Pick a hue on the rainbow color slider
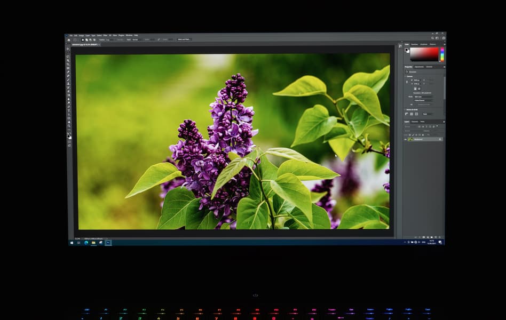This screenshot has width=506, height=320. pyautogui.click(x=442, y=54)
